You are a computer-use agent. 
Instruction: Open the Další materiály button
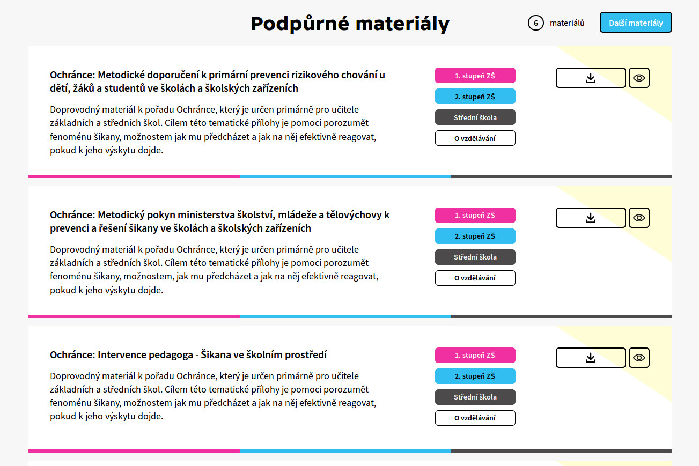pos(636,23)
